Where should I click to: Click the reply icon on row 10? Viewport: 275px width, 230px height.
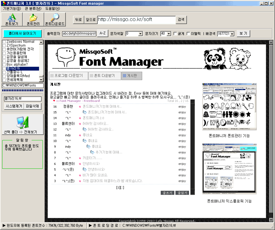(84, 141)
